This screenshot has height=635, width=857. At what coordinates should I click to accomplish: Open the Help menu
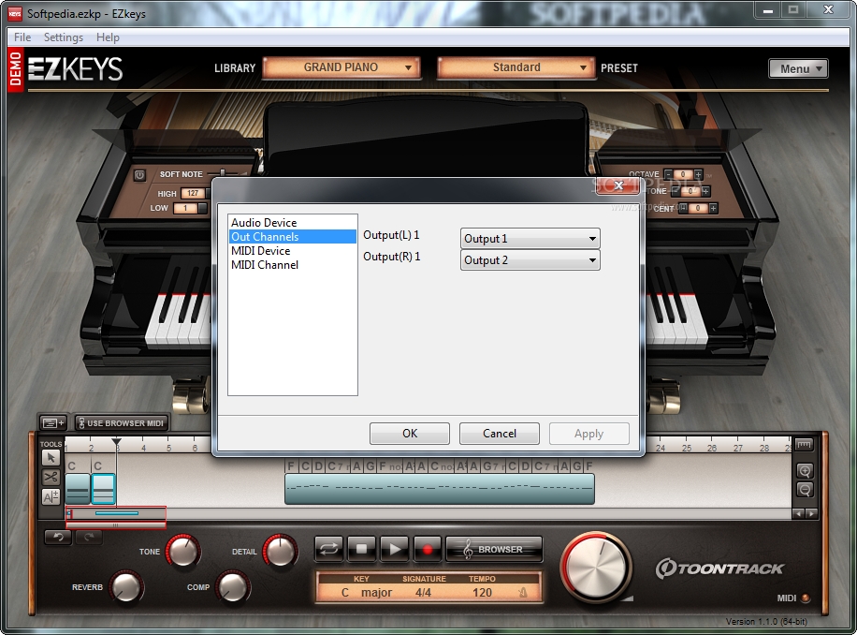click(108, 37)
